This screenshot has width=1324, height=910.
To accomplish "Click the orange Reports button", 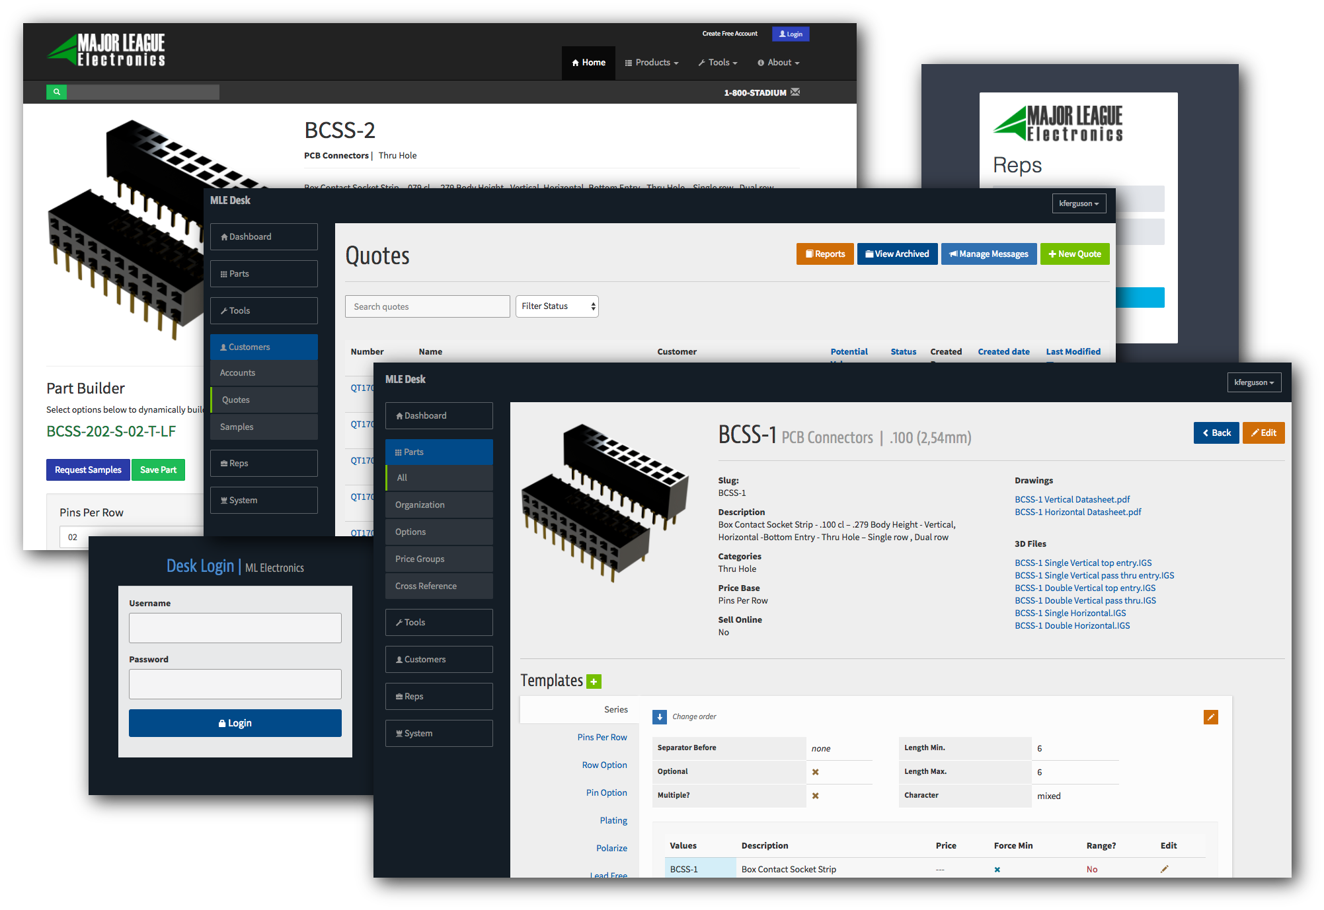I will tap(825, 254).
